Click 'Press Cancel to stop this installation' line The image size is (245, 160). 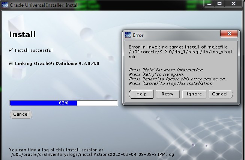(171, 83)
